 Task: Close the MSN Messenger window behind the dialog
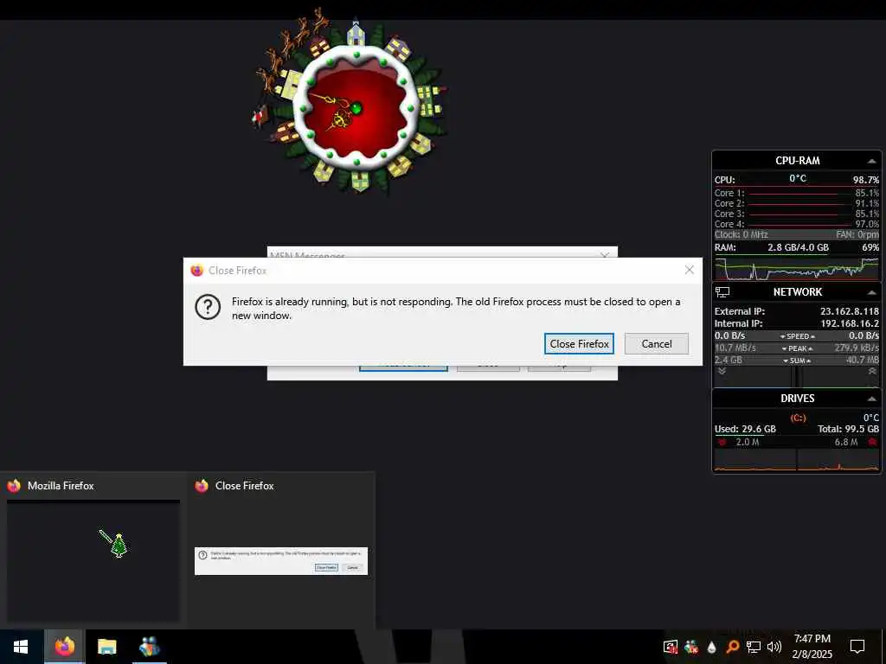(x=605, y=255)
